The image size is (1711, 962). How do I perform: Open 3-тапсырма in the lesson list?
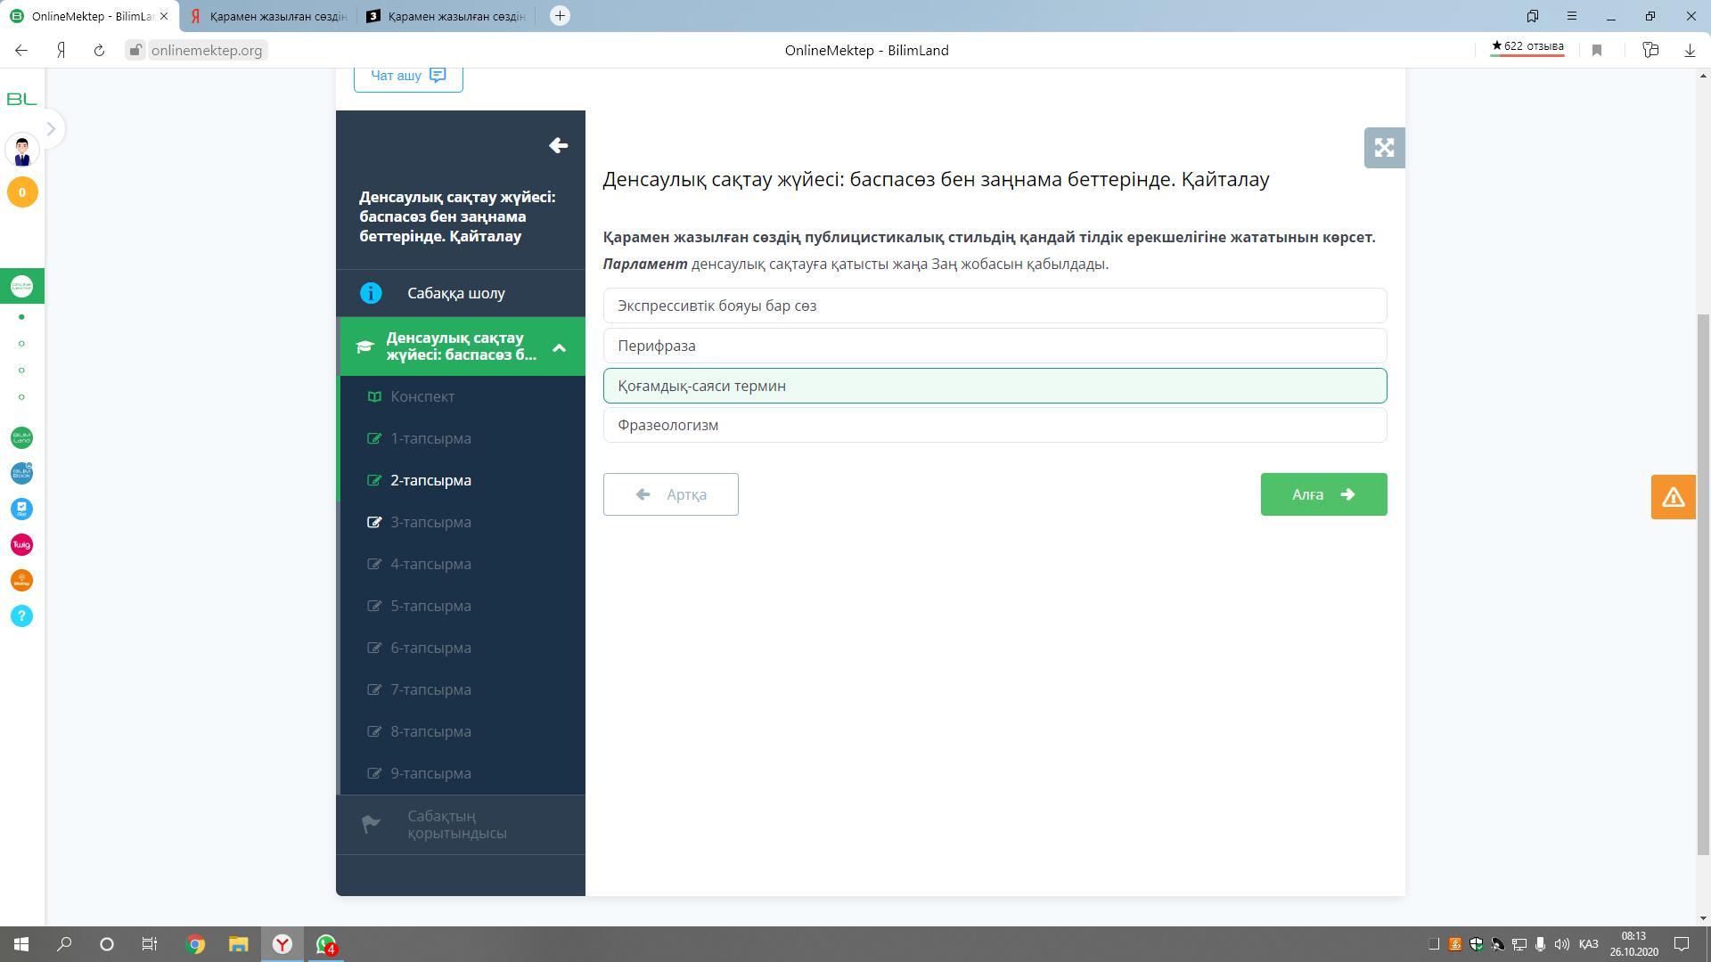[430, 522]
